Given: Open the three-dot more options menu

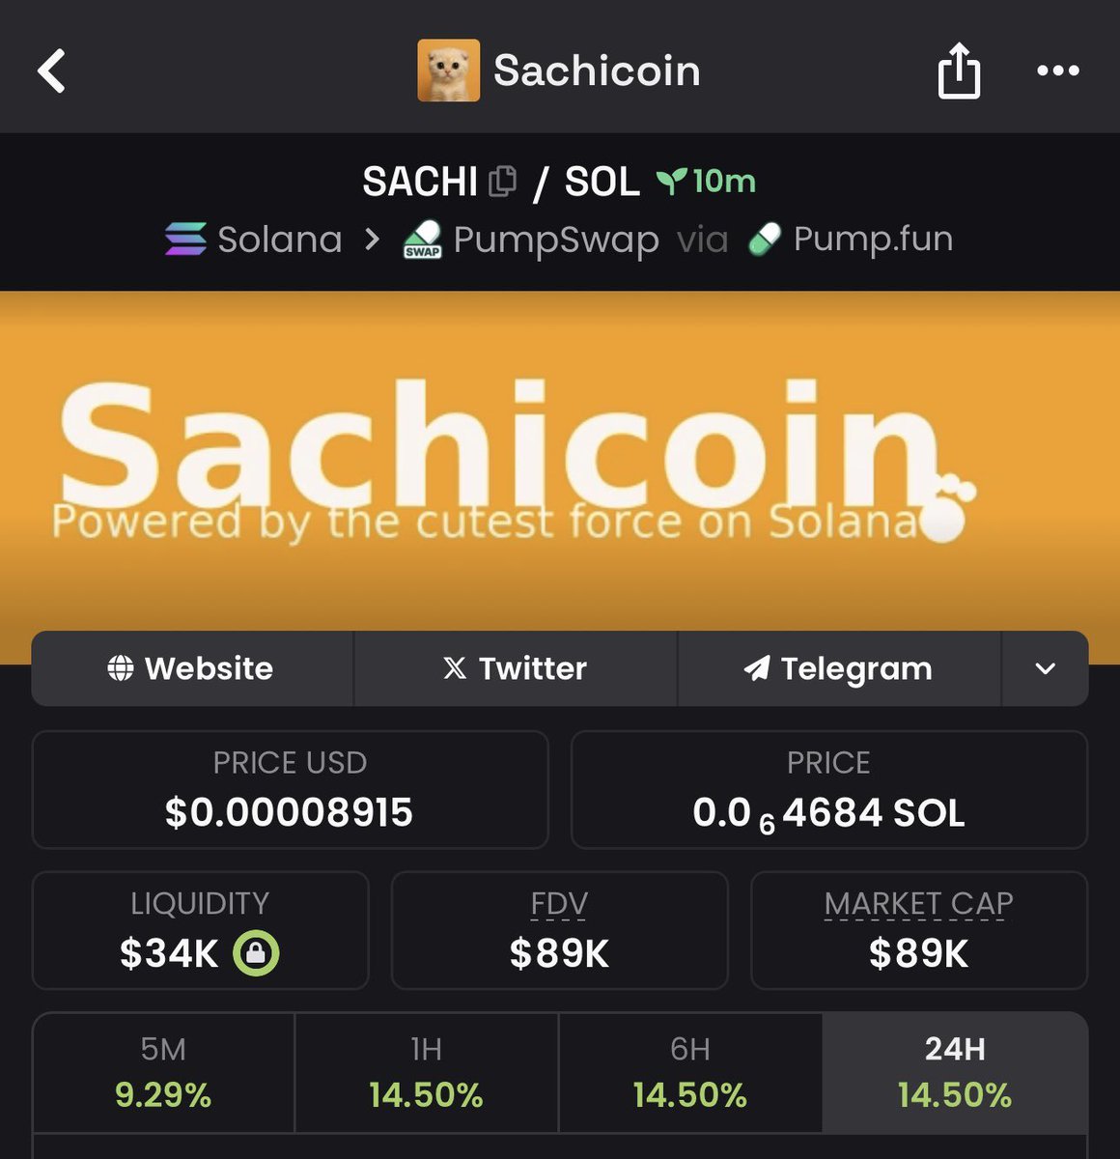Looking at the screenshot, I should (x=1058, y=71).
